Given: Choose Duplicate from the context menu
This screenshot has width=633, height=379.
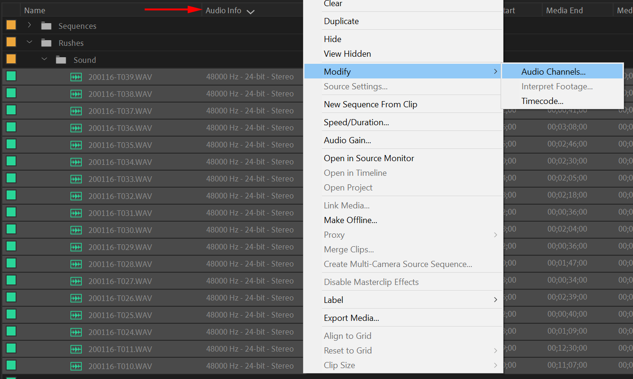Looking at the screenshot, I should [x=341, y=20].
